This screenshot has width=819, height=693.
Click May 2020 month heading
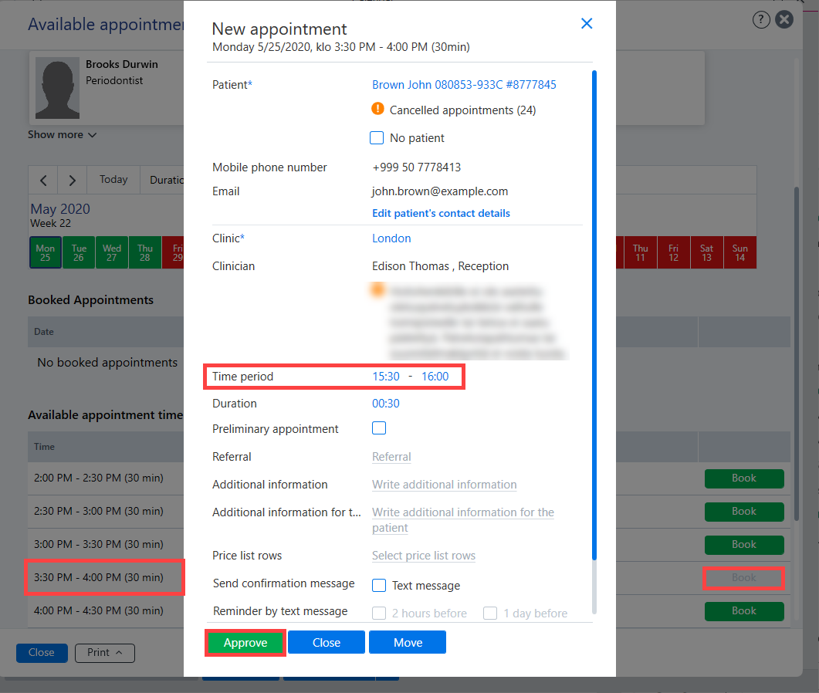coord(60,209)
